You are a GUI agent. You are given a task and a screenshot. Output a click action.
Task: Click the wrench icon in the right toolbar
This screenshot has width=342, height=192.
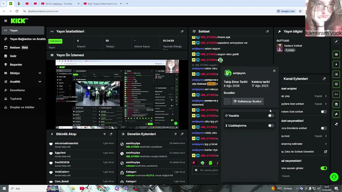(x=336, y=114)
